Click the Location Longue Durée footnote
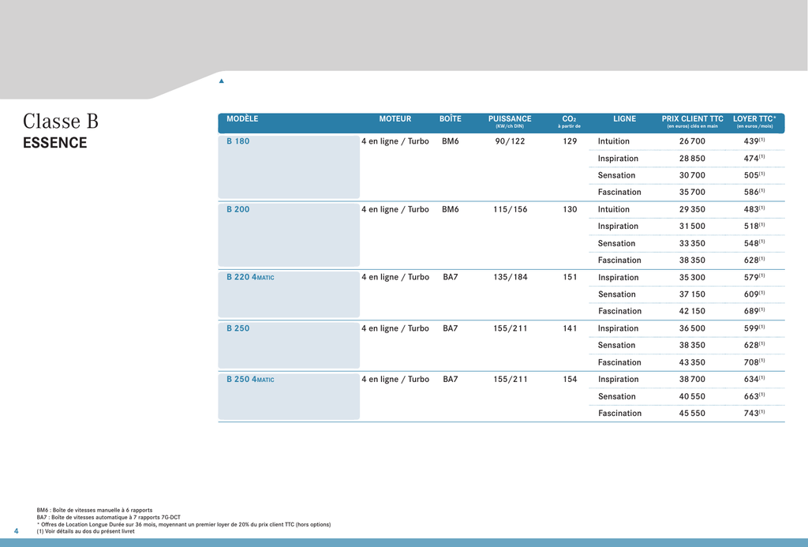The width and height of the screenshot is (808, 547). click(x=183, y=524)
